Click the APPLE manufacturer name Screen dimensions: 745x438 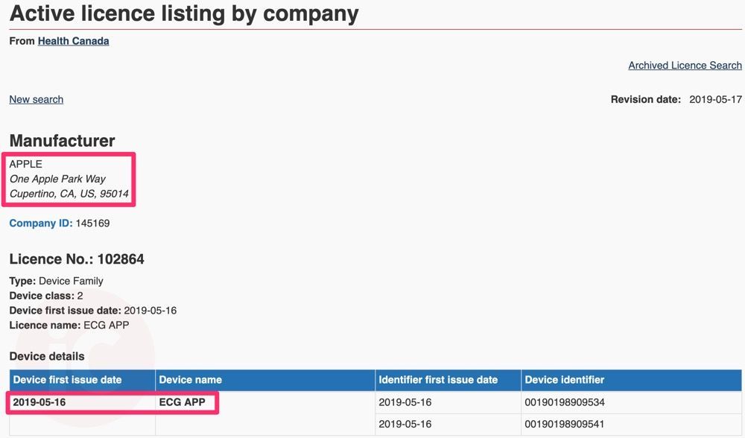click(26, 164)
